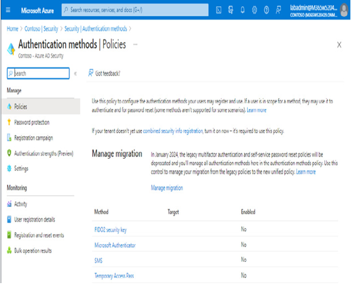
Task: Open Learn more link in the policy description
Action: pos(257,110)
